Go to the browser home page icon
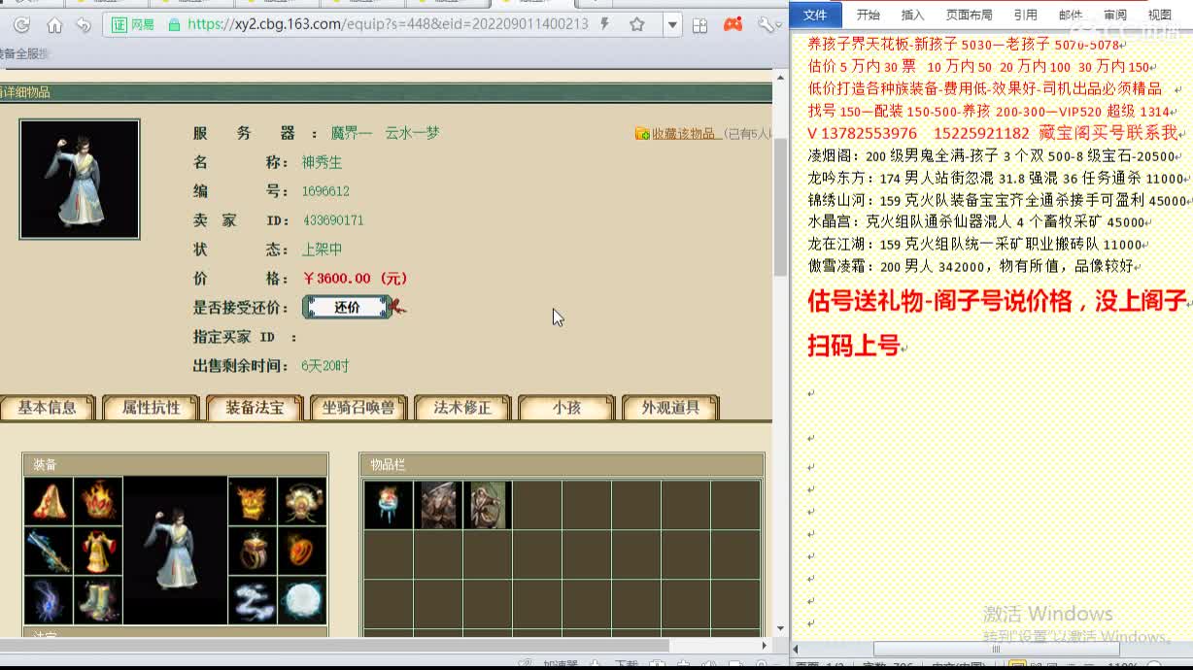The image size is (1193, 670). [54, 25]
